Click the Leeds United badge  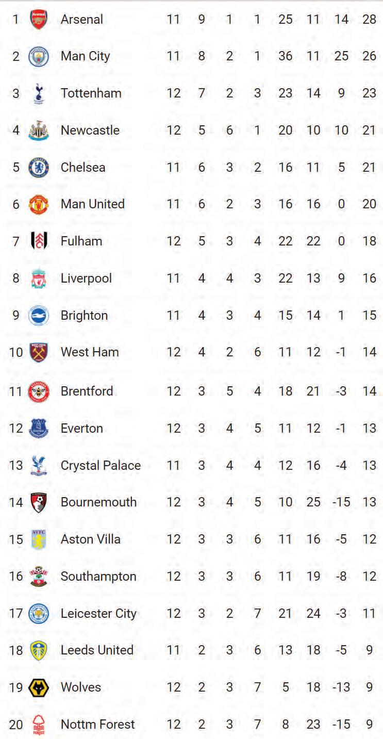pyautogui.click(x=39, y=650)
